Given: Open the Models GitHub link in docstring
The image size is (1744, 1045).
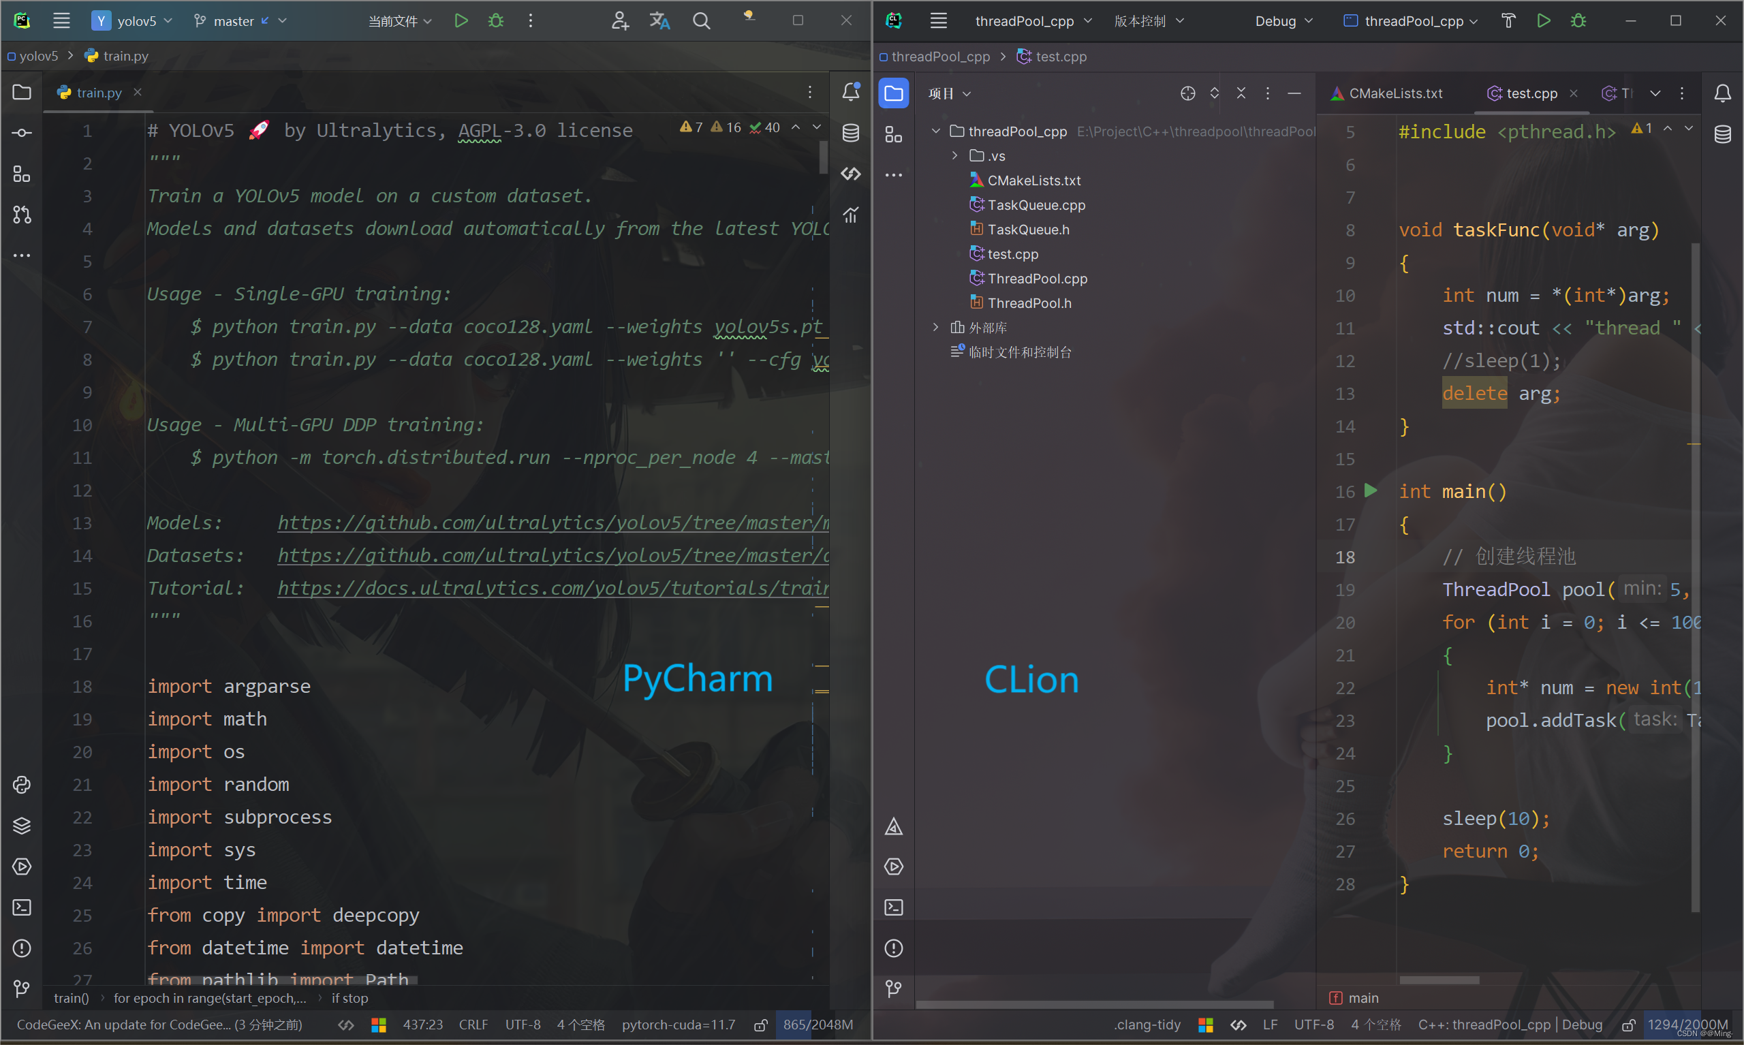Looking at the screenshot, I should pos(552,522).
